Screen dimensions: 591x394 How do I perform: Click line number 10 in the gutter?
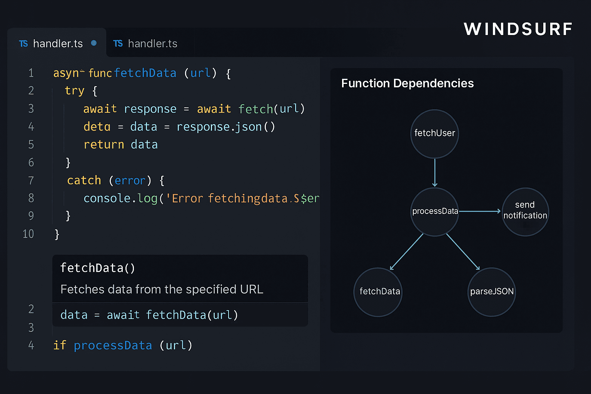coord(28,234)
